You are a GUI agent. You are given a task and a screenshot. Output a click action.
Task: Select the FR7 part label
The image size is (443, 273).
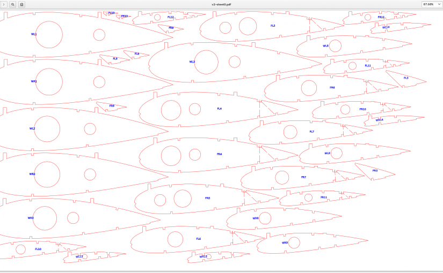[303, 177]
